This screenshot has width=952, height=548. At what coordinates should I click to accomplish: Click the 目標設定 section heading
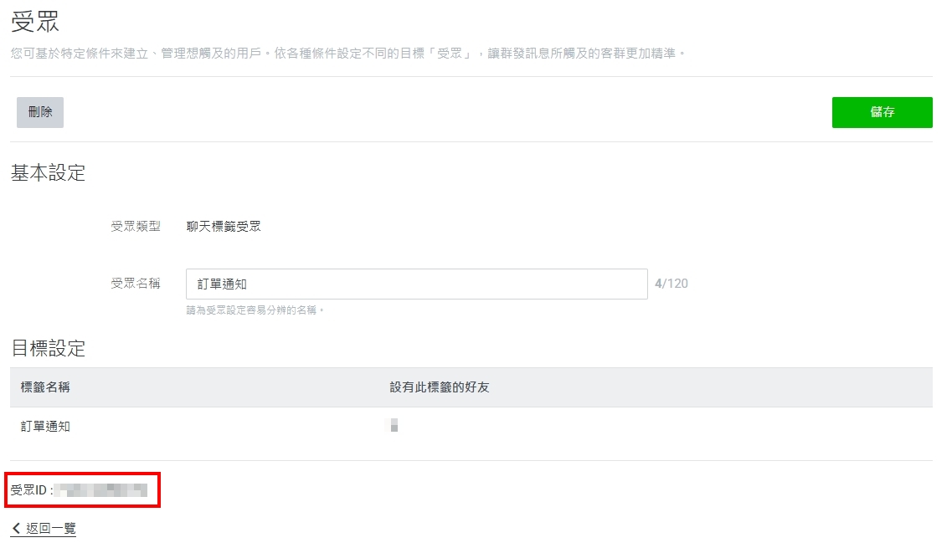48,348
